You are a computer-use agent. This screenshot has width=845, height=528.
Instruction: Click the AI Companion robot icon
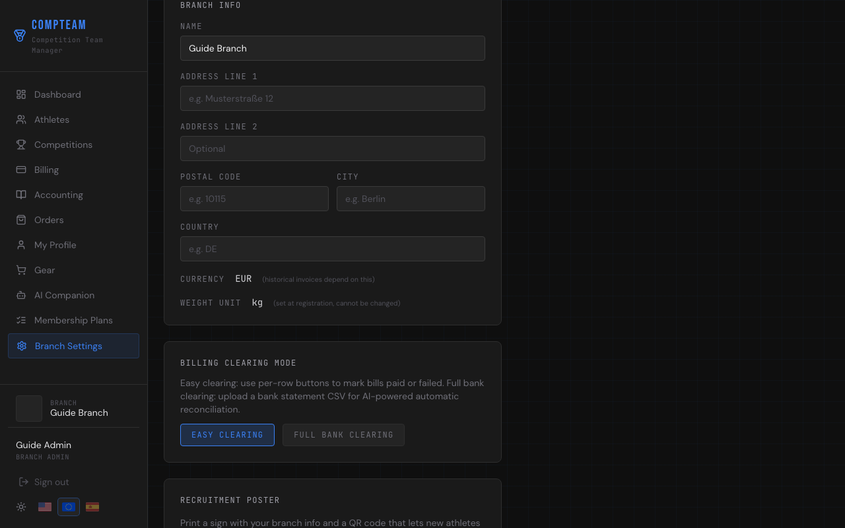(21, 295)
